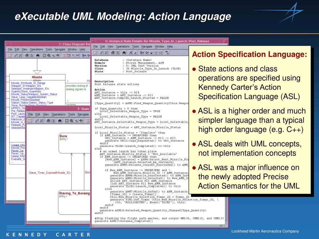This screenshot has height=239, width=319.
Task: Click the pan/center crosshair icon in State window toolbar
Action: (81, 121)
